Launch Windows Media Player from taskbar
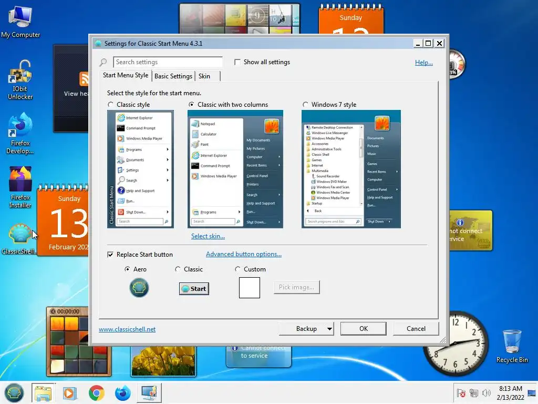 (x=70, y=393)
